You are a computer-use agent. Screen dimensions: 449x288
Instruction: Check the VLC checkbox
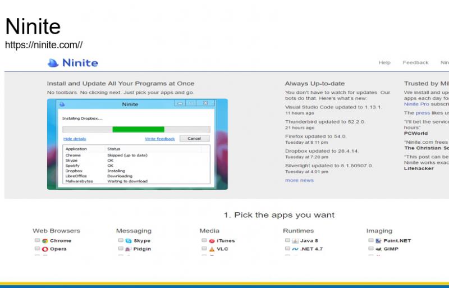tap(204, 249)
